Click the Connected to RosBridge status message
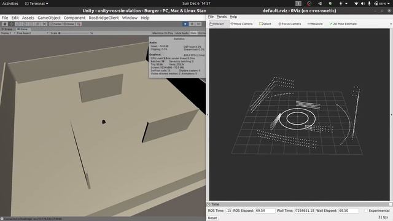The height and width of the screenshot is (221, 393). 31,219
